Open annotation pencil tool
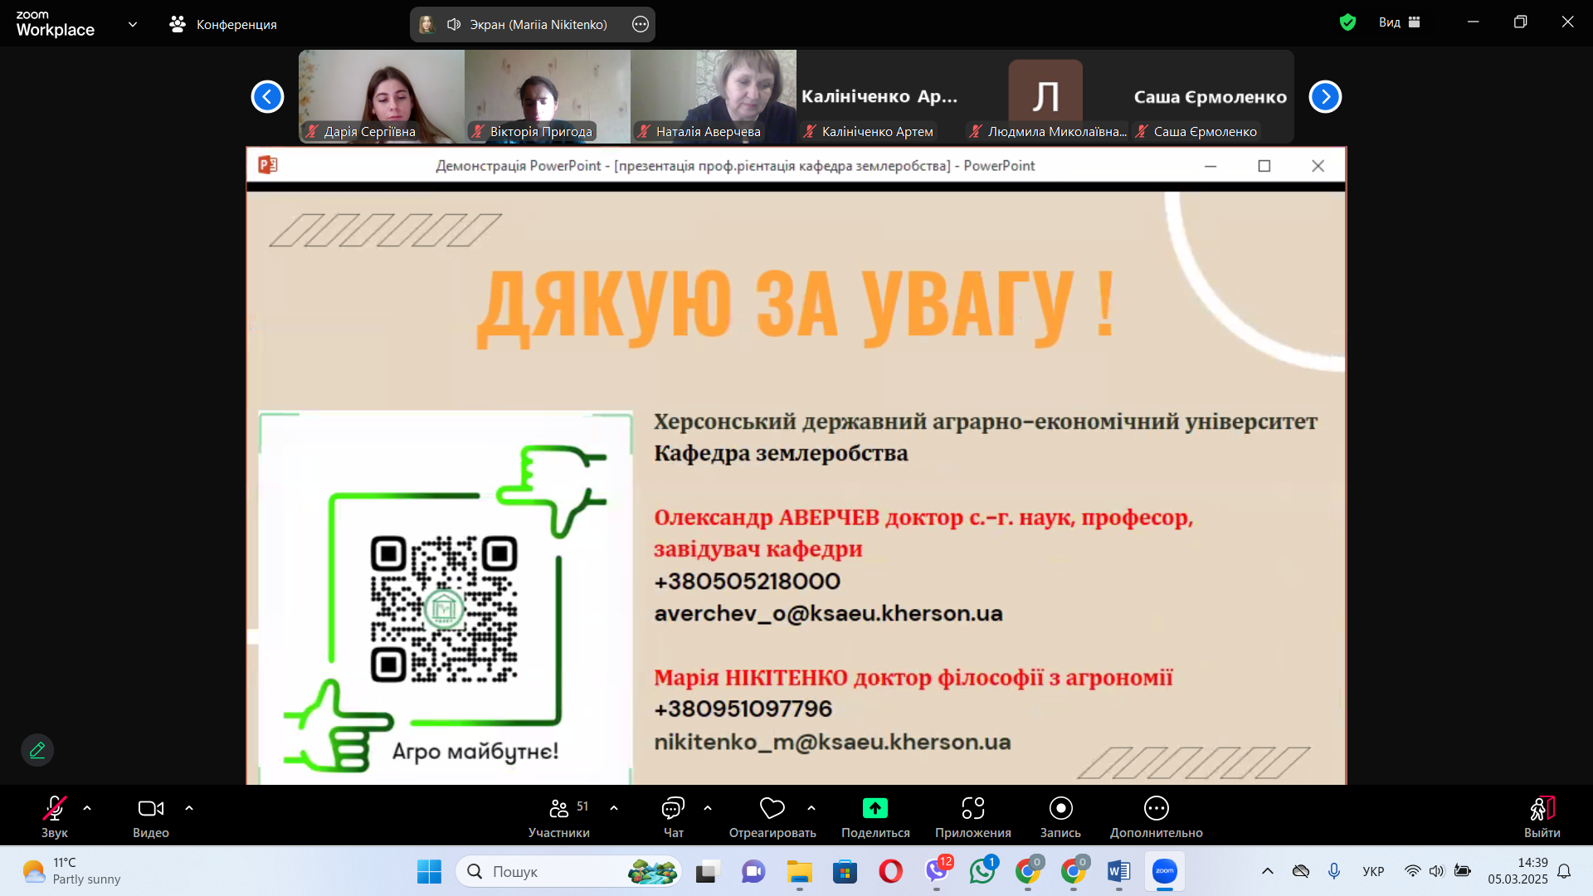The image size is (1593, 896). 37,750
